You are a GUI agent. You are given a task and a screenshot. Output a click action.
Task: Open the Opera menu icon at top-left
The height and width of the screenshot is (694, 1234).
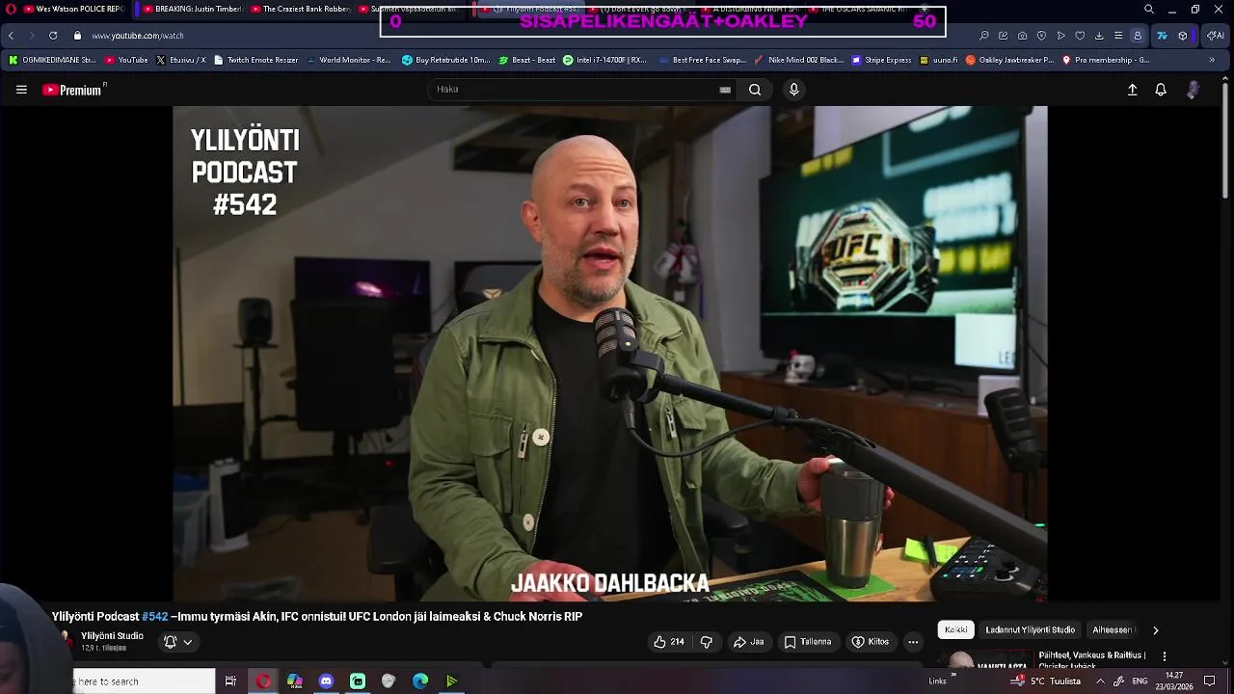pyautogui.click(x=11, y=9)
